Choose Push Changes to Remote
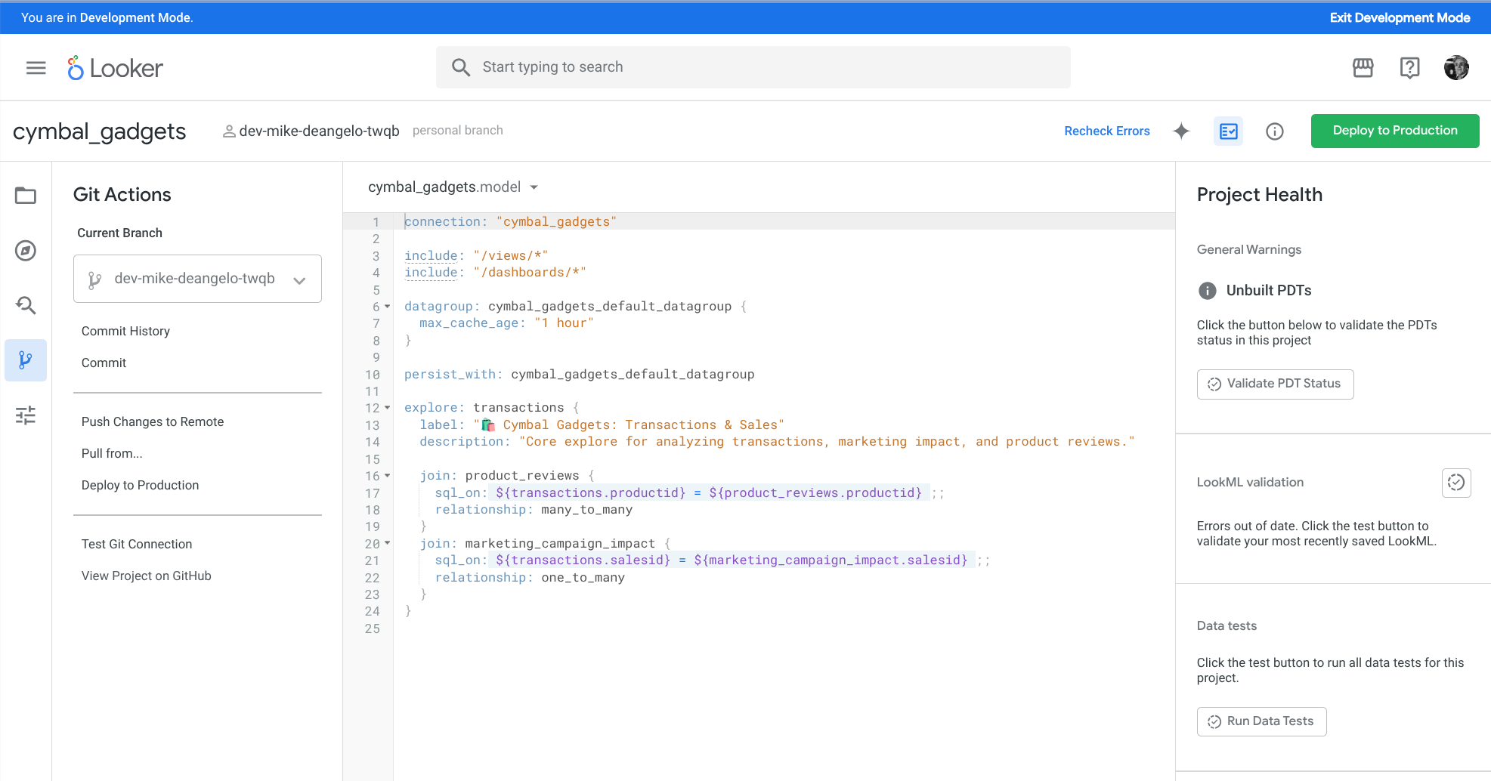 (152, 421)
